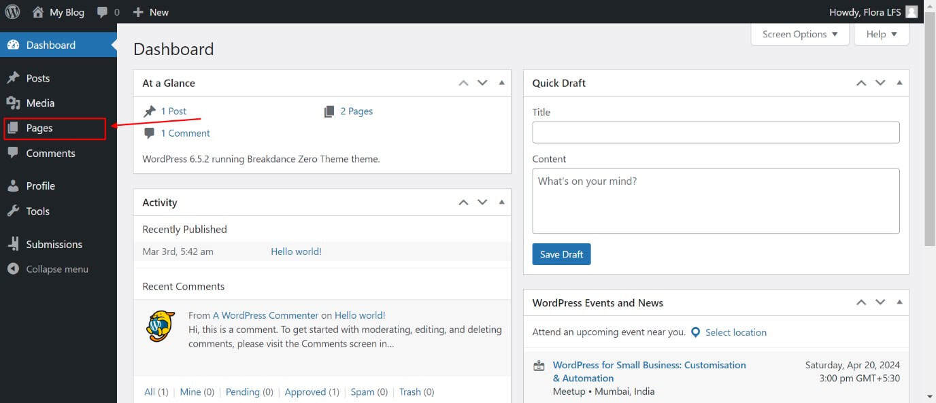Filter comments by Approved
Image resolution: width=936 pixels, height=403 pixels.
[x=305, y=392]
